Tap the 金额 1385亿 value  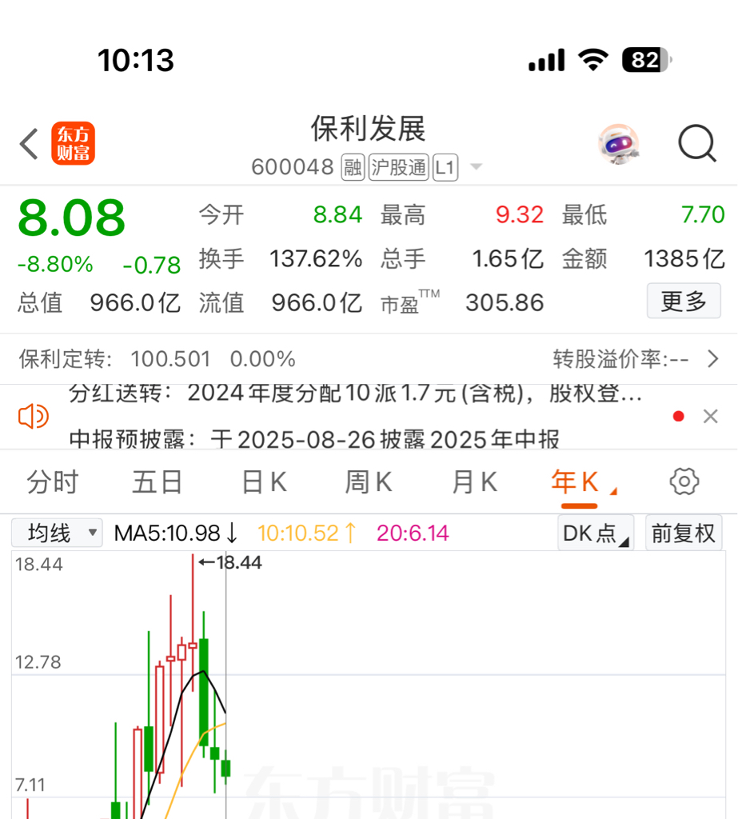(x=684, y=258)
